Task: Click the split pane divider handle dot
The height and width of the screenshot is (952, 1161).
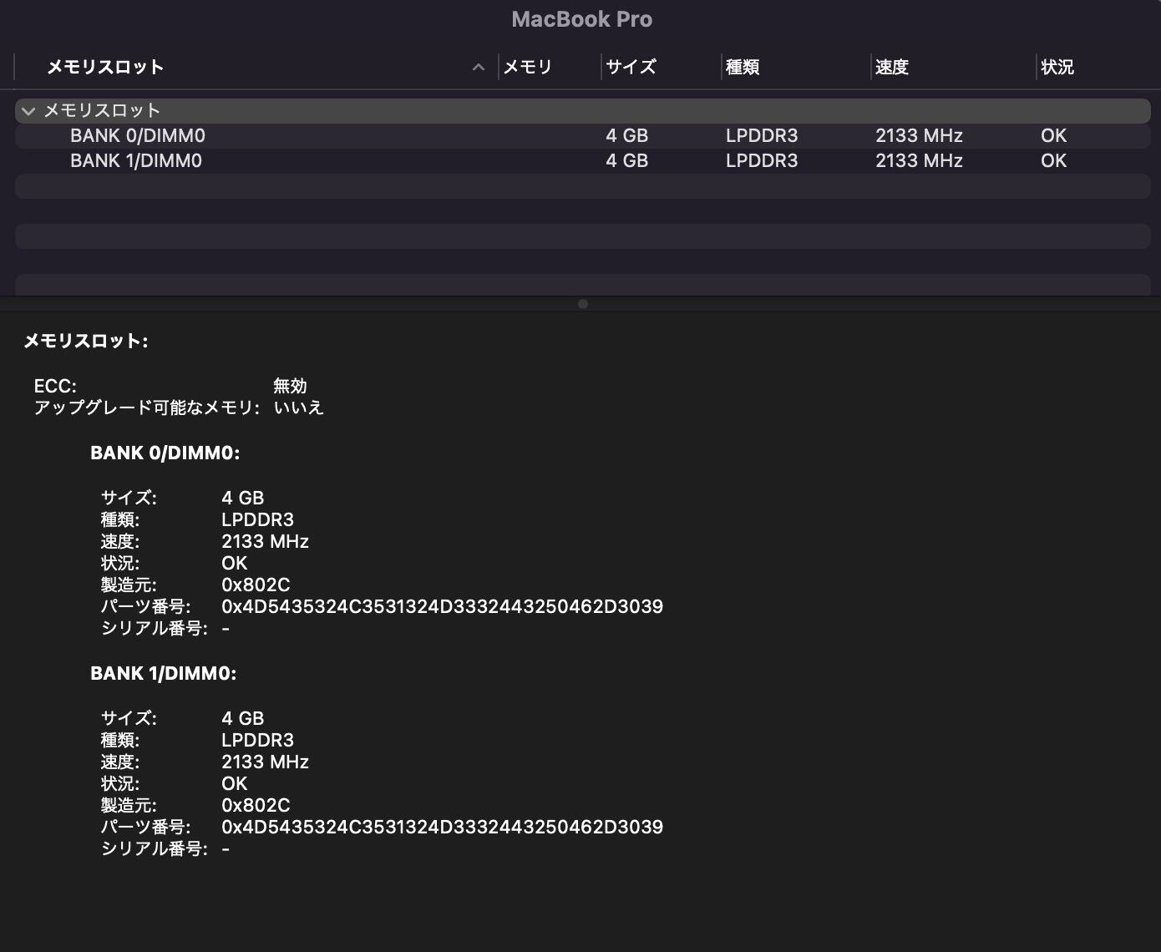Action: [x=583, y=304]
